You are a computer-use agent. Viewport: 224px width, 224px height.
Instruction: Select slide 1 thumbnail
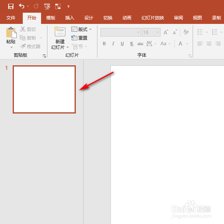pyautogui.click(x=44, y=90)
